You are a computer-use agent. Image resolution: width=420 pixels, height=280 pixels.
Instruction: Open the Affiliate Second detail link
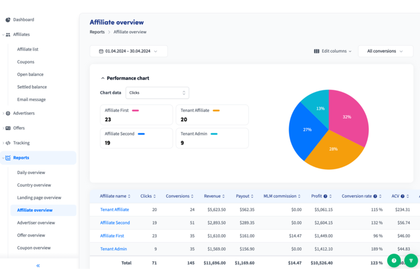[115, 223]
